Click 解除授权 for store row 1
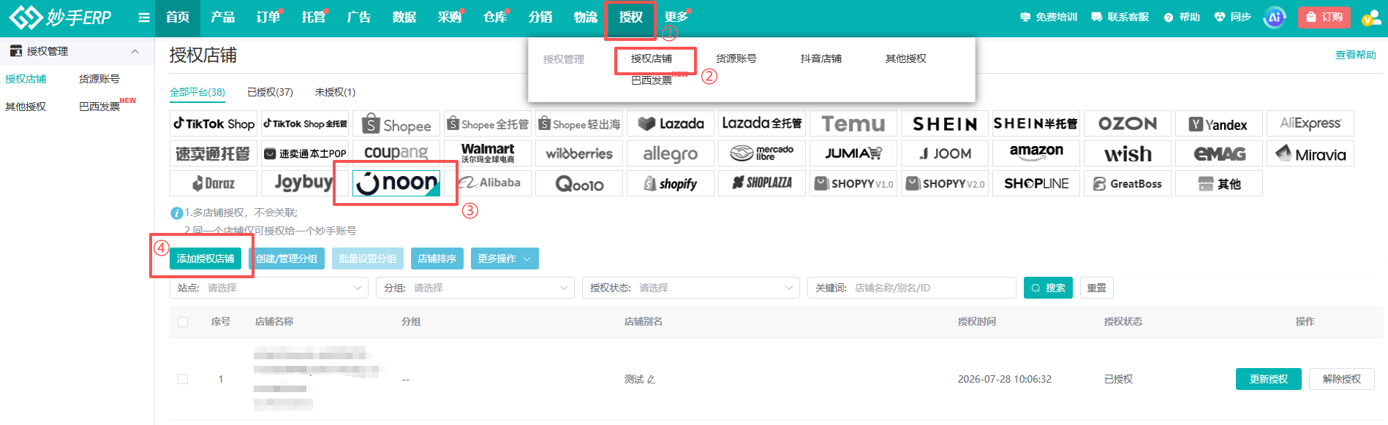 (1342, 379)
